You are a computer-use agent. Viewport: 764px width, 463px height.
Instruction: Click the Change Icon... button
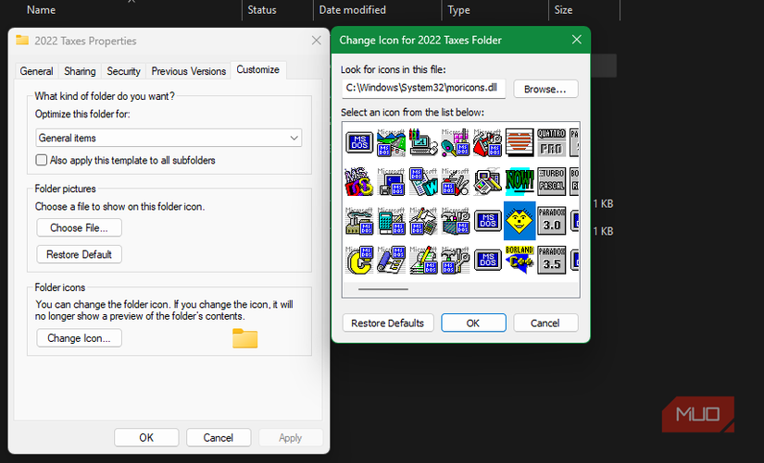[79, 338]
